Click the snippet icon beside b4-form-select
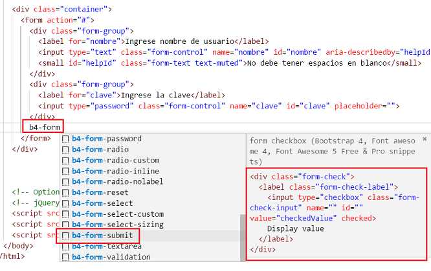This screenshot has height=271, width=431. tap(65, 203)
